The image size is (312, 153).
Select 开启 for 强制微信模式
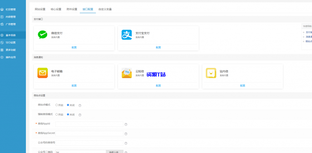[57, 114]
